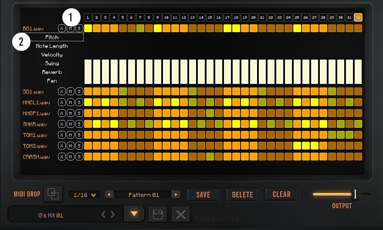Go to next pattern with right arrow
383x230 pixels.
(x=176, y=195)
